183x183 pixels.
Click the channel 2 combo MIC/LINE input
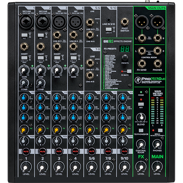(43, 22)
